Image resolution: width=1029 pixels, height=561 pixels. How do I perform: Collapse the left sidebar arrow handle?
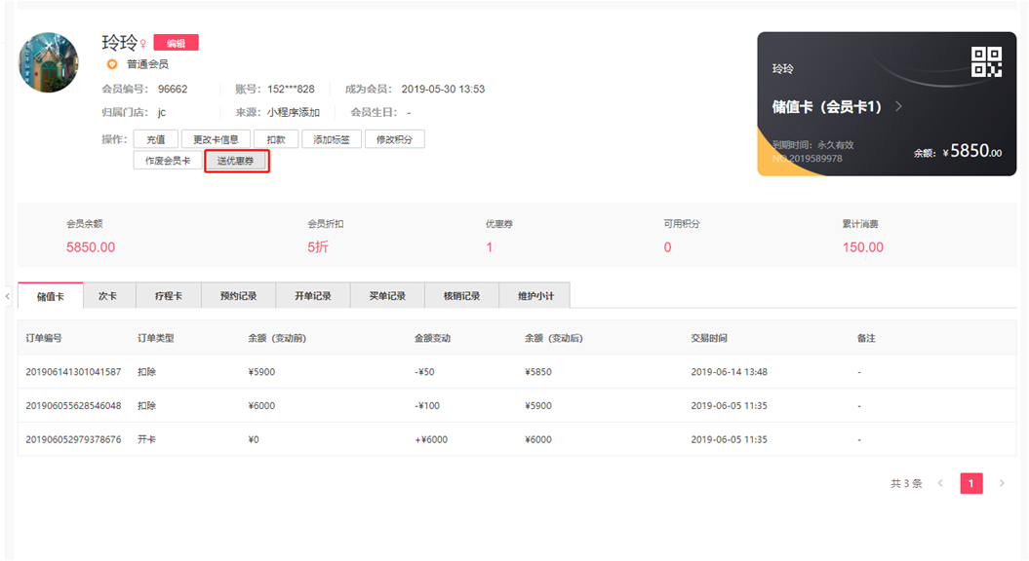point(7,296)
